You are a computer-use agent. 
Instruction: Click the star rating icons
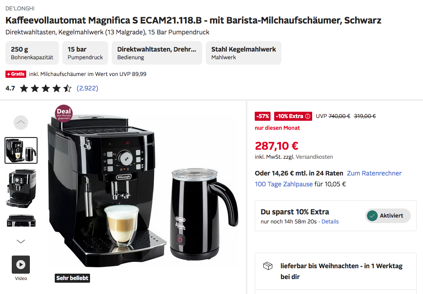pos(46,88)
